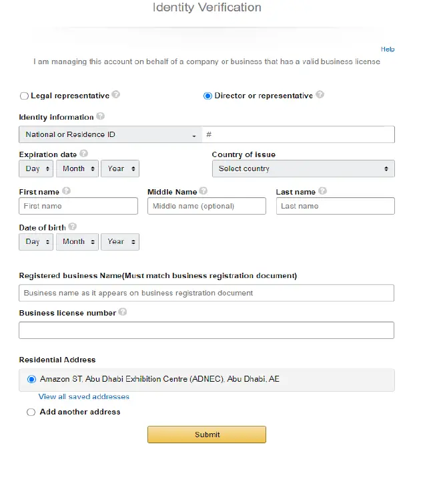Select the Legal representative radio button

click(x=25, y=96)
